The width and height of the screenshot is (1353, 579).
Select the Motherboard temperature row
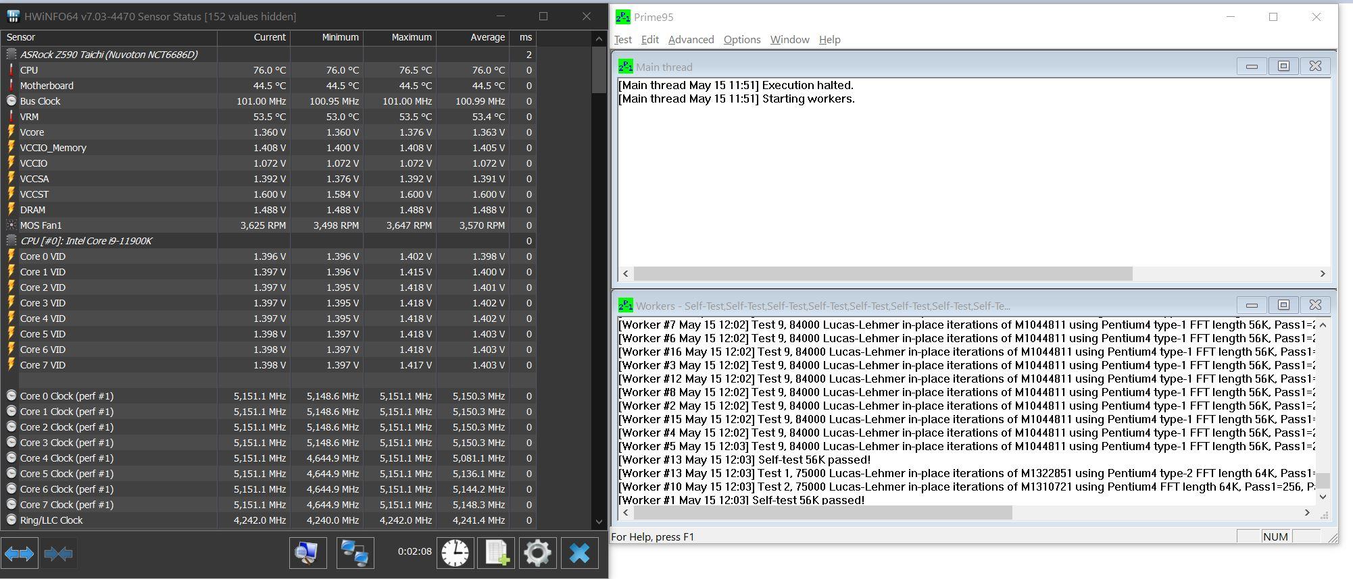(269, 86)
